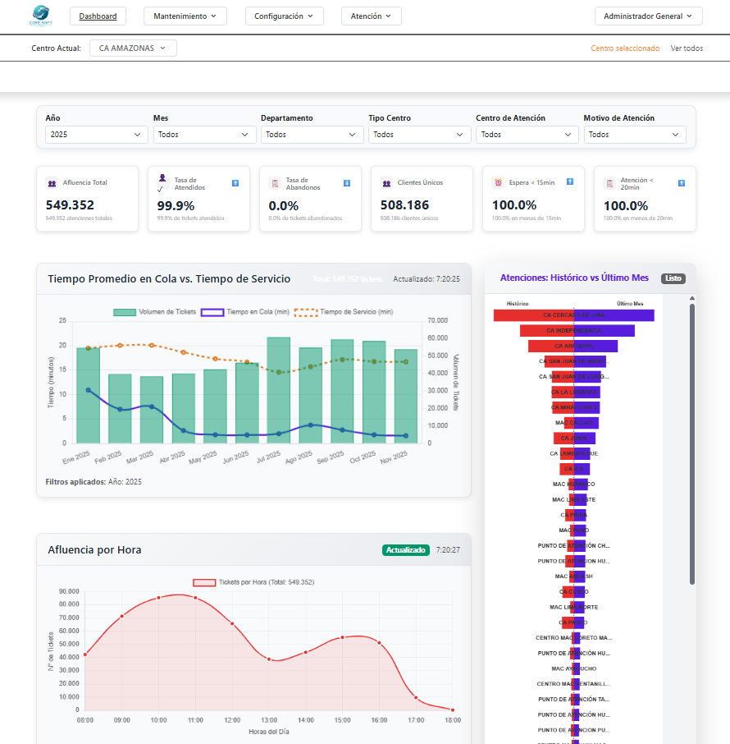Open the Configuración menu
This screenshot has width=730, height=744.
pyautogui.click(x=283, y=16)
